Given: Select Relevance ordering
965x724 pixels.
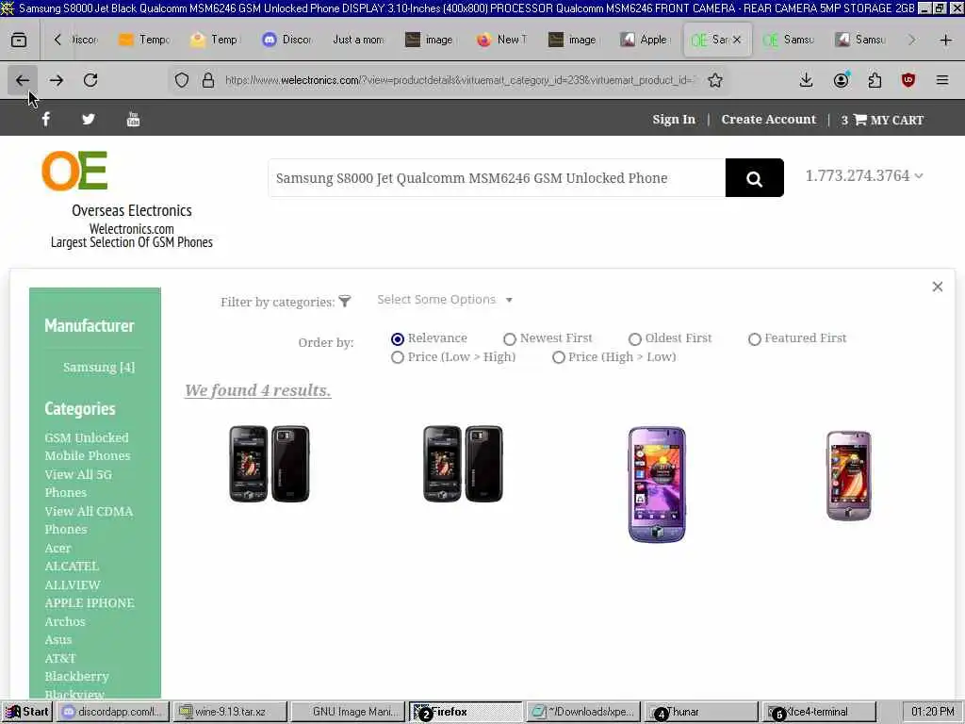Looking at the screenshot, I should click(398, 339).
